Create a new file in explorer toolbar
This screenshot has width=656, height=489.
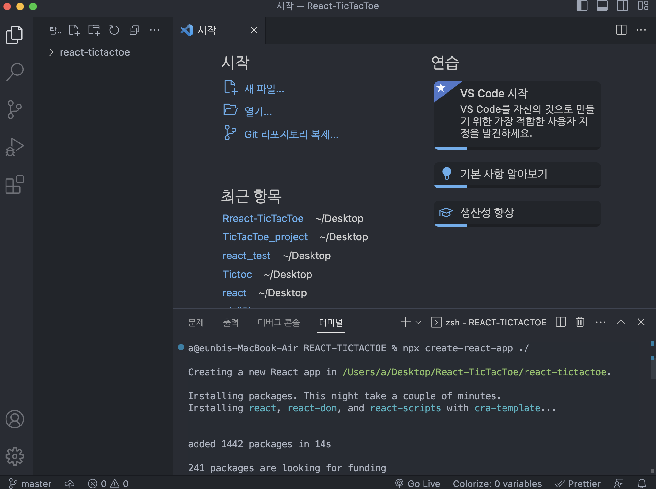(74, 30)
